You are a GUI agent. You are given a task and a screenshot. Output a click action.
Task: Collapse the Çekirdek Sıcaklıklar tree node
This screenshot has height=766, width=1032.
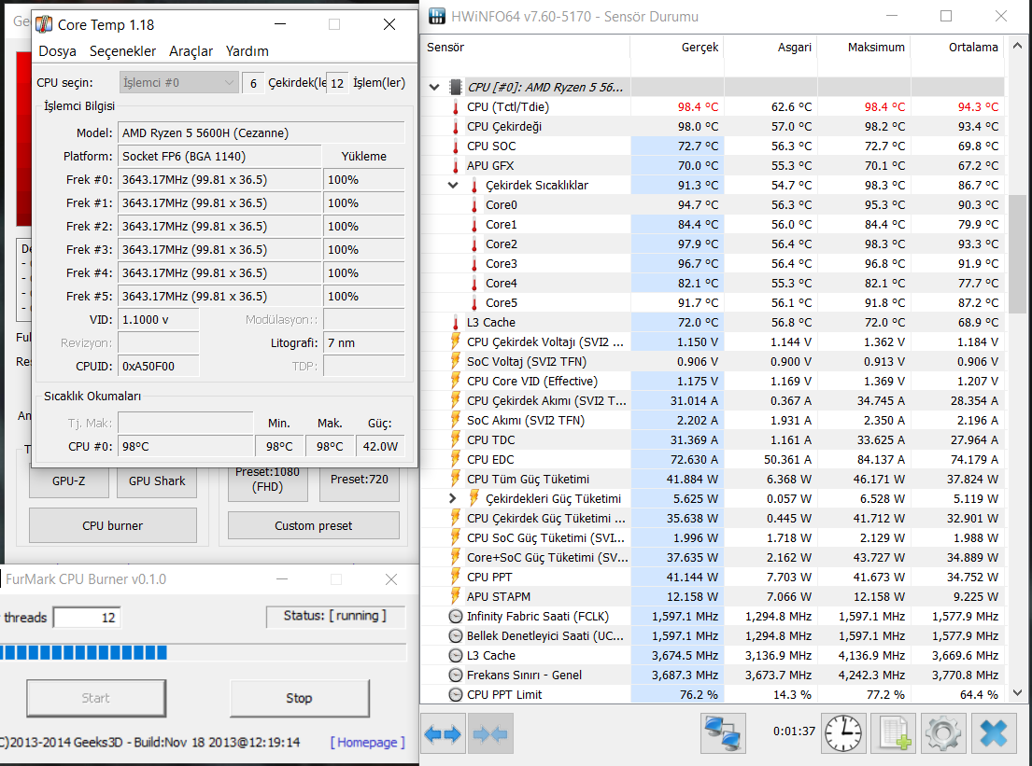pyautogui.click(x=453, y=186)
